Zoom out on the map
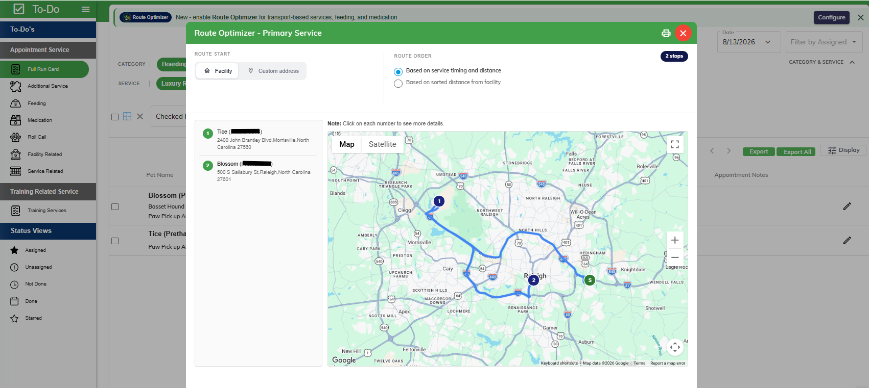Image resolution: width=869 pixels, height=388 pixels. click(675, 257)
